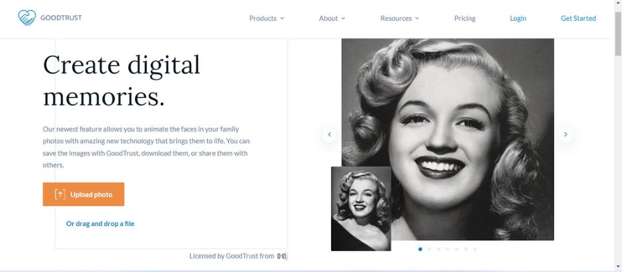Open the Pricing page
This screenshot has width=622, height=272.
pyautogui.click(x=465, y=18)
